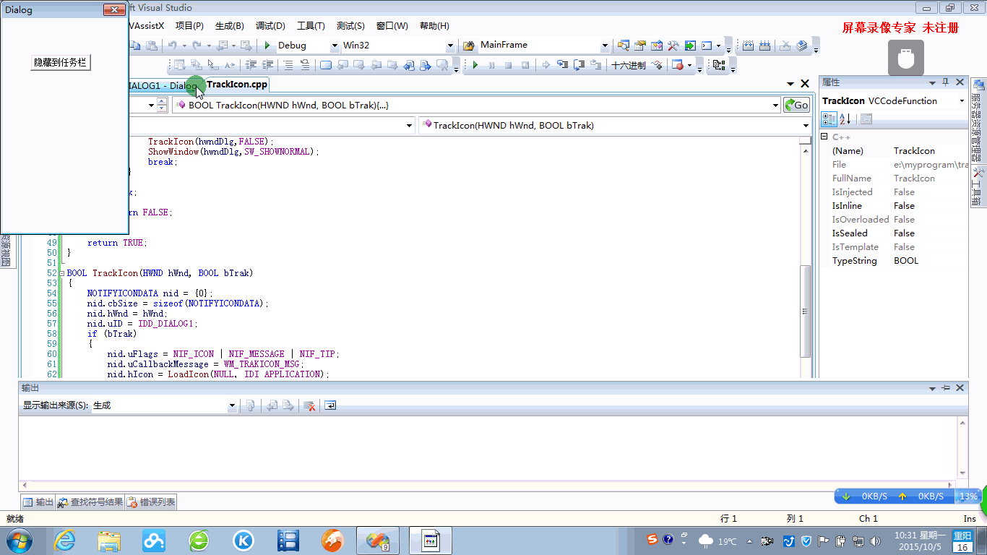Image resolution: width=987 pixels, height=555 pixels.
Task: Open Windows Explorer folder on taskbar
Action: click(x=109, y=541)
